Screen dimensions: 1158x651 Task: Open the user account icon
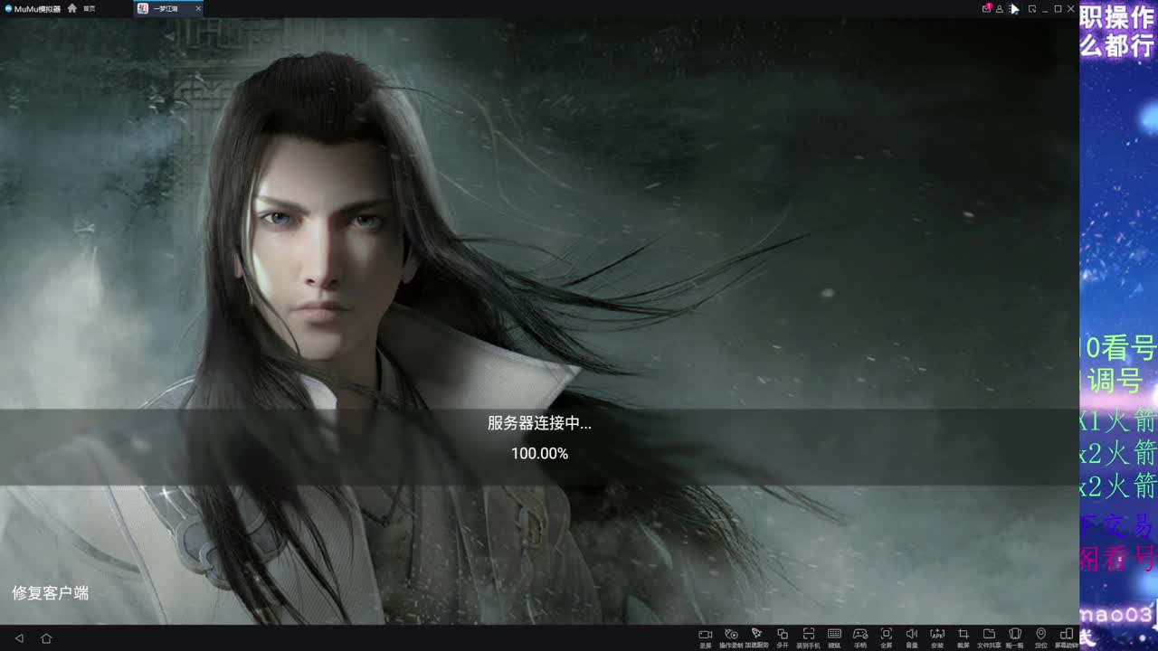click(x=1000, y=8)
